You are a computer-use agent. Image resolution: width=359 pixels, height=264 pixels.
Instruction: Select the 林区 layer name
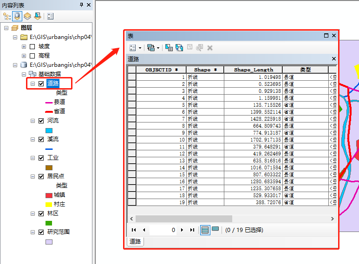pyautogui.click(x=53, y=213)
